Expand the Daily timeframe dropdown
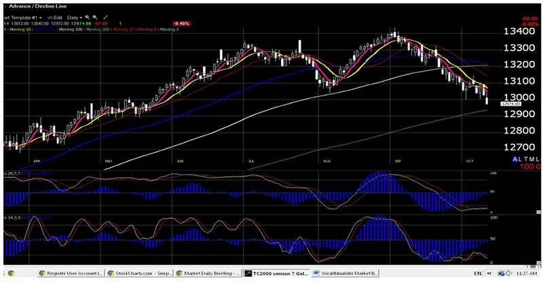This screenshot has width=543, height=285. tap(73, 16)
